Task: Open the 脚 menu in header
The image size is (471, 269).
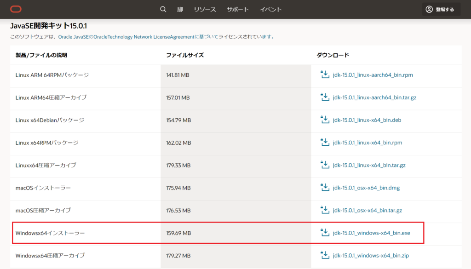Action: click(x=180, y=9)
